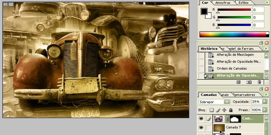Click the B blue channel slider
This screenshot has width=271, height=135.
234,25
